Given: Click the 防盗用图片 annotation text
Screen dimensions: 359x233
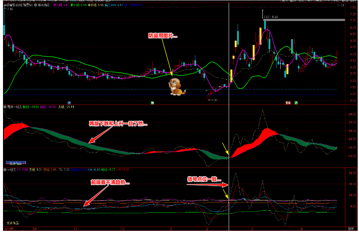Looking at the screenshot, I should click(163, 36).
